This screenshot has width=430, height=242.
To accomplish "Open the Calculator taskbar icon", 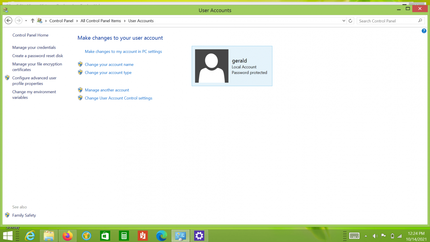I will 124,236.
